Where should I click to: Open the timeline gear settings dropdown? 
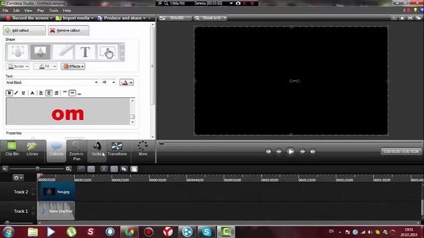tap(18, 178)
